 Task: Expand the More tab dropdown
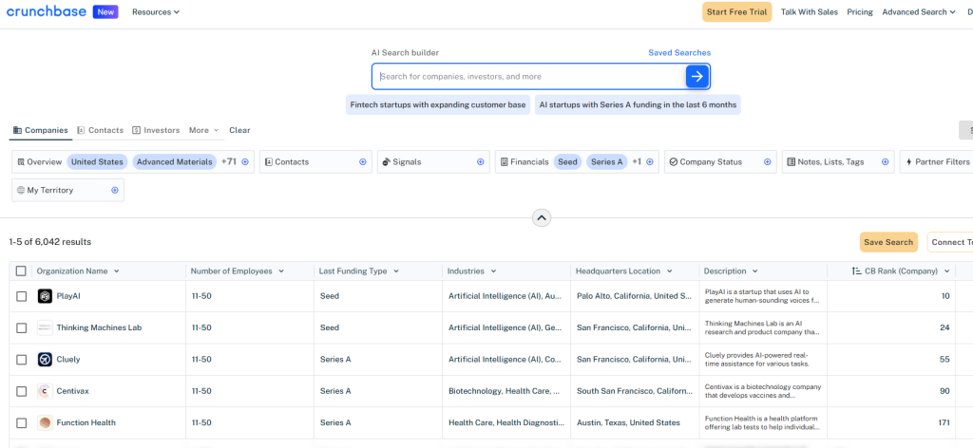coord(204,130)
